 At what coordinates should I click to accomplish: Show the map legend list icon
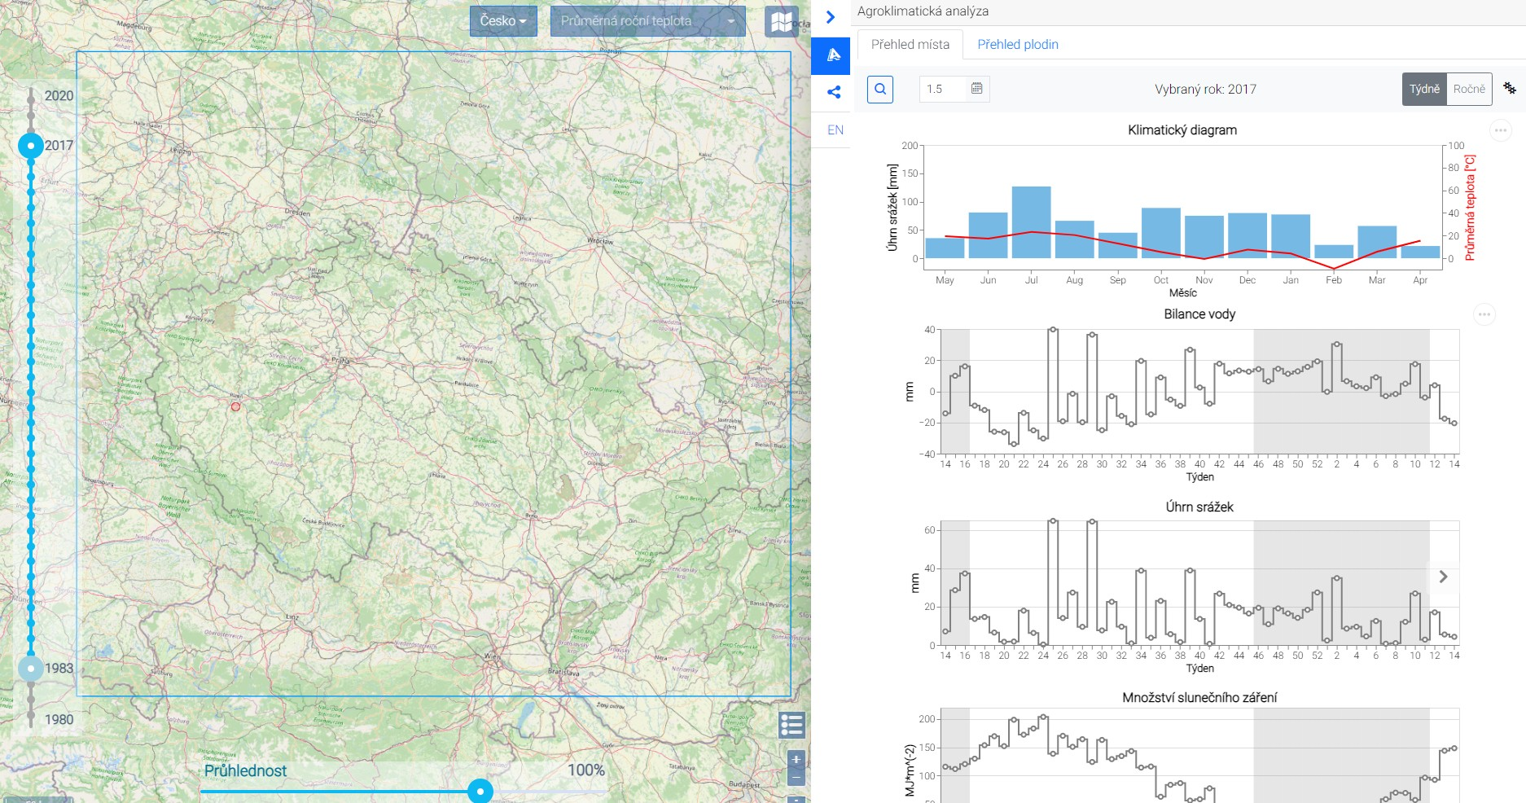792,725
